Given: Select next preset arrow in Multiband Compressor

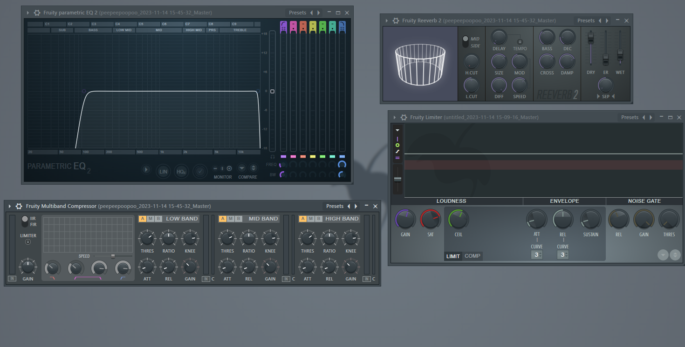Looking at the screenshot, I should tap(356, 206).
